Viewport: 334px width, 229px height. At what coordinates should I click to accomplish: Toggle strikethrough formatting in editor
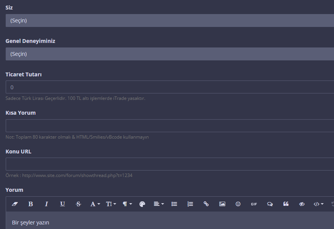(78, 204)
